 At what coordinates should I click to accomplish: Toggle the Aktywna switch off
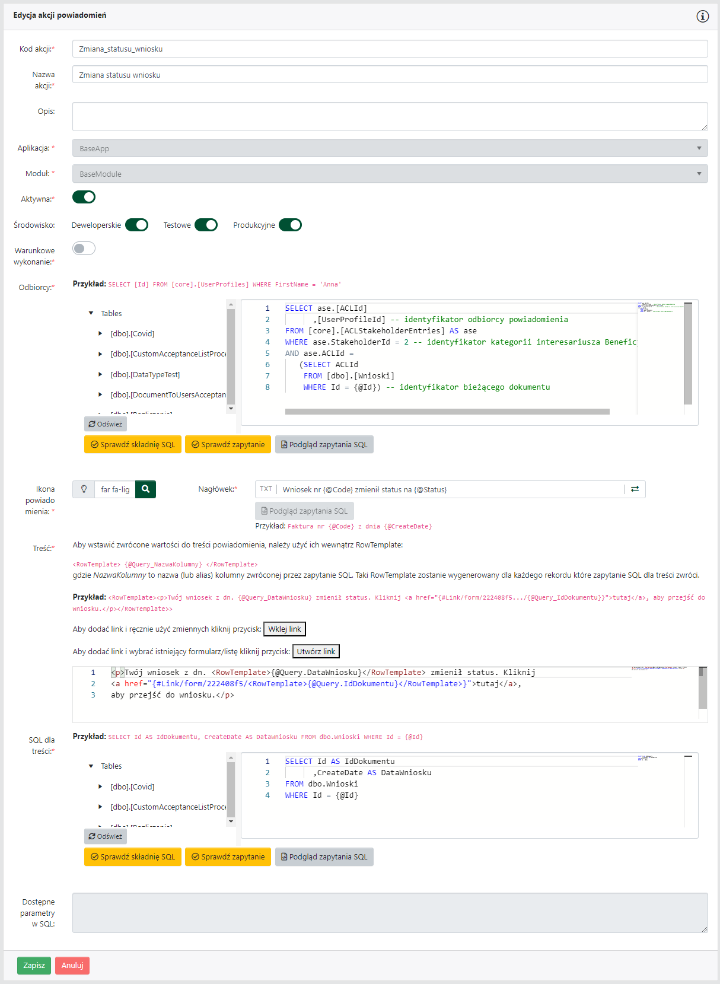click(84, 198)
